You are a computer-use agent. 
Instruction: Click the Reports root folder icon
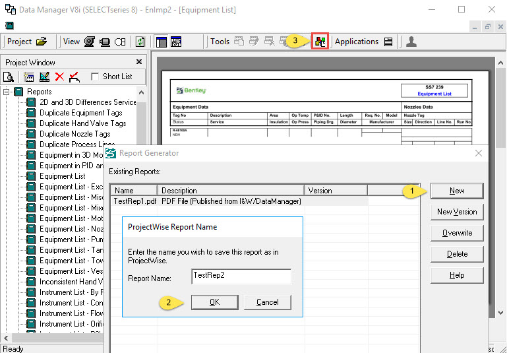coord(18,92)
